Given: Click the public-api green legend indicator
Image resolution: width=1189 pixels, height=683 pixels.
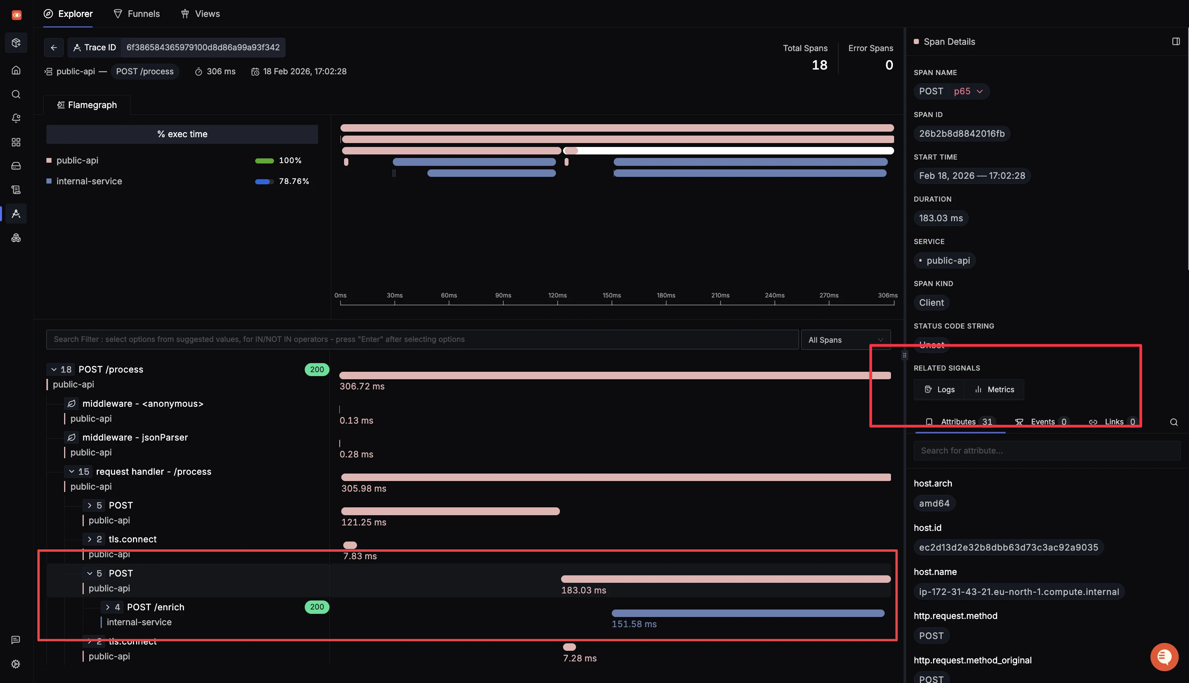Looking at the screenshot, I should point(264,160).
